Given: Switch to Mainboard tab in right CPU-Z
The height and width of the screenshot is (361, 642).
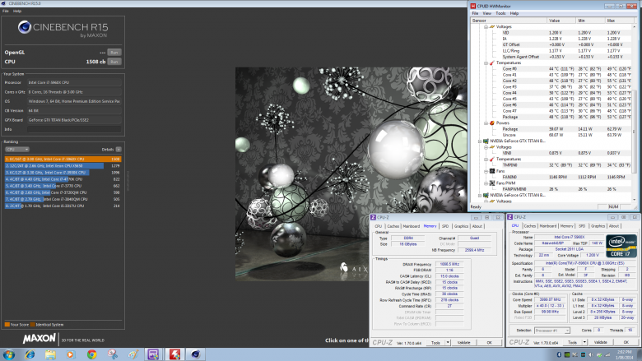Looking at the screenshot, I should click(548, 226).
